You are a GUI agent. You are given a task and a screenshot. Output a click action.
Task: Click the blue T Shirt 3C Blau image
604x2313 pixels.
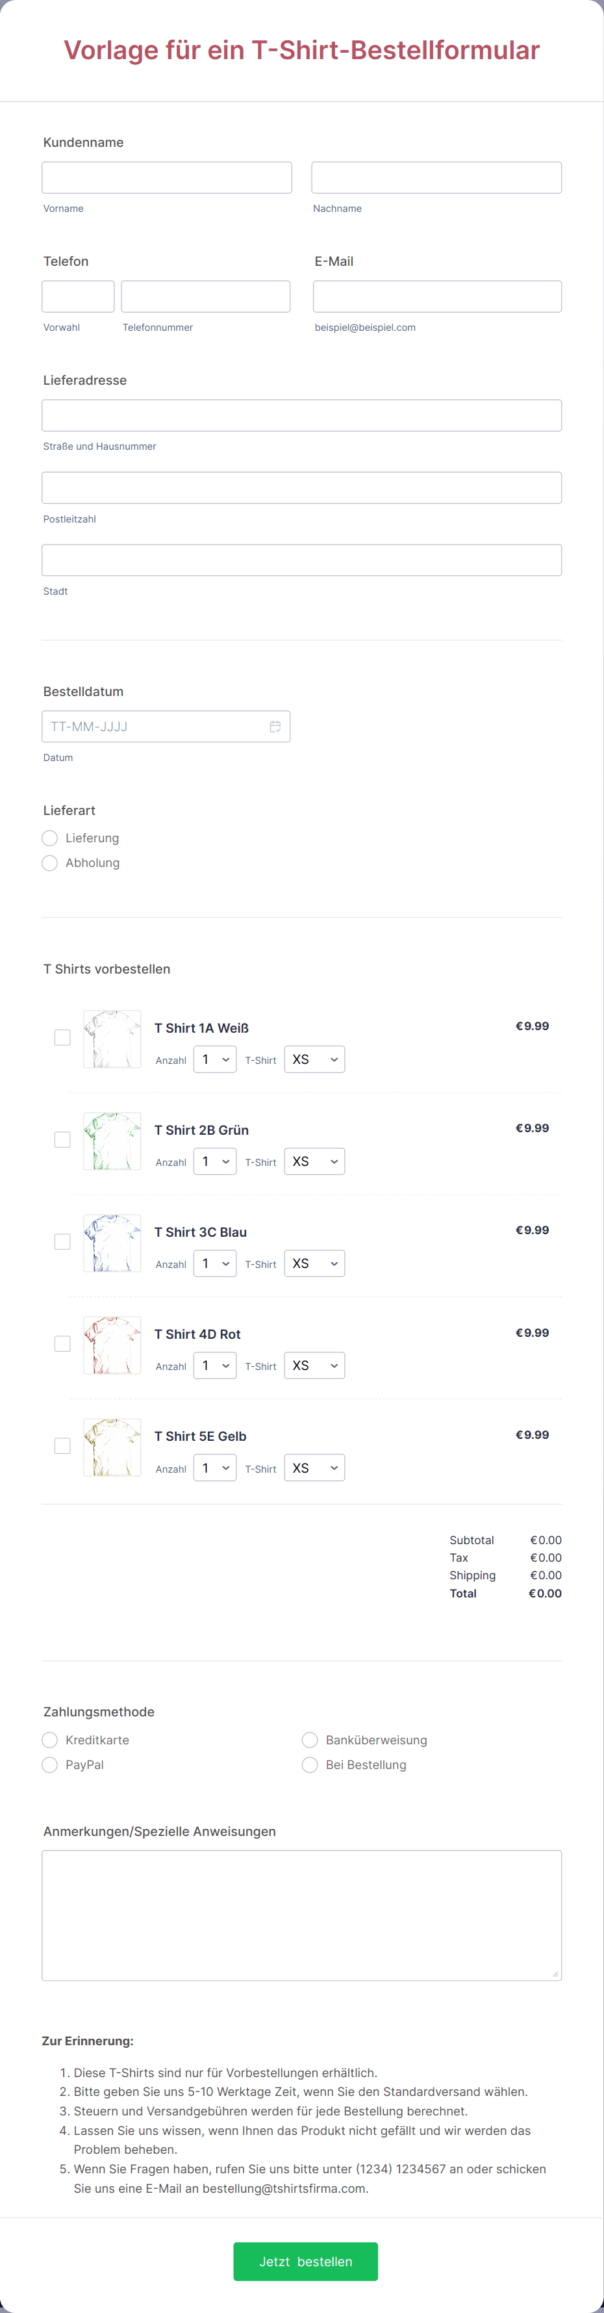112,1244
